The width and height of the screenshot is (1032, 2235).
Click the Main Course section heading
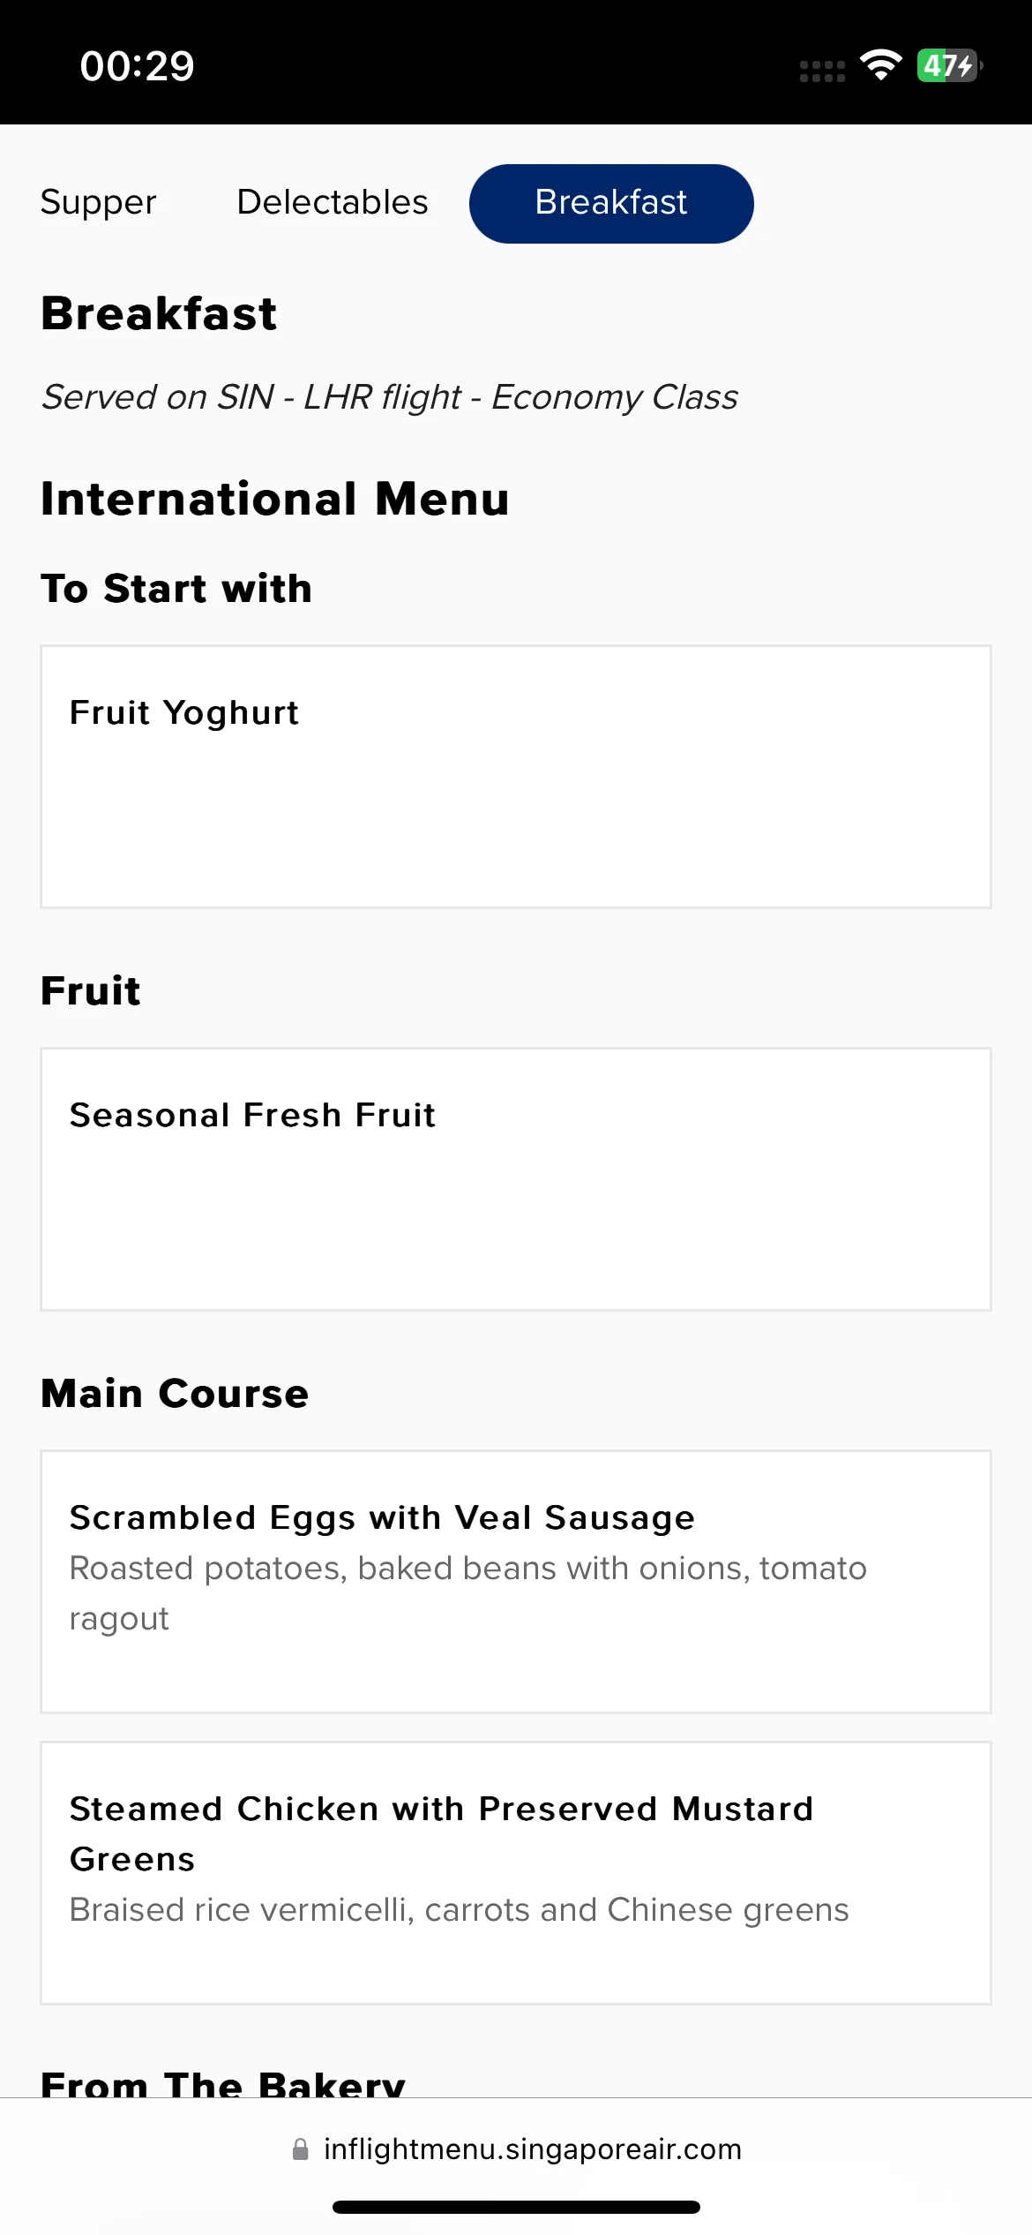(175, 1394)
